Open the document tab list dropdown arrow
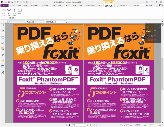Screen dimensions: 164x127 click(x=162, y=22)
